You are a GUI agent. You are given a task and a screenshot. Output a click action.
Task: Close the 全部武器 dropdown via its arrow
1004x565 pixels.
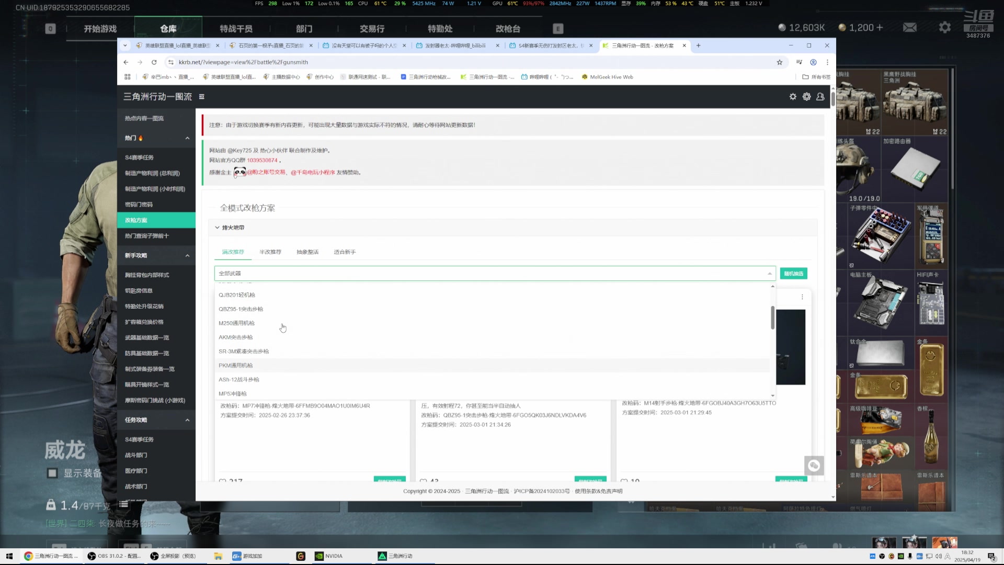[769, 274]
